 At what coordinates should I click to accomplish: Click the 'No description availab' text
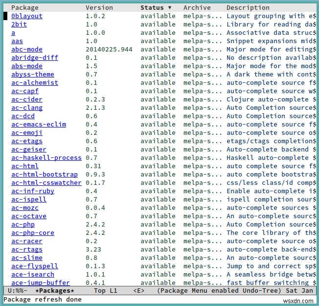[x=271, y=58]
